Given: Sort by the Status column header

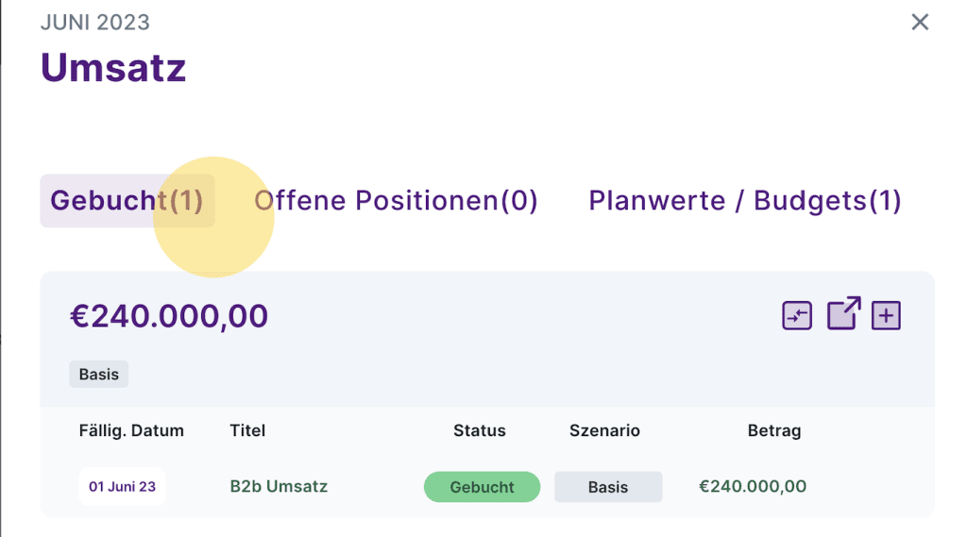Looking at the screenshot, I should 480,430.
